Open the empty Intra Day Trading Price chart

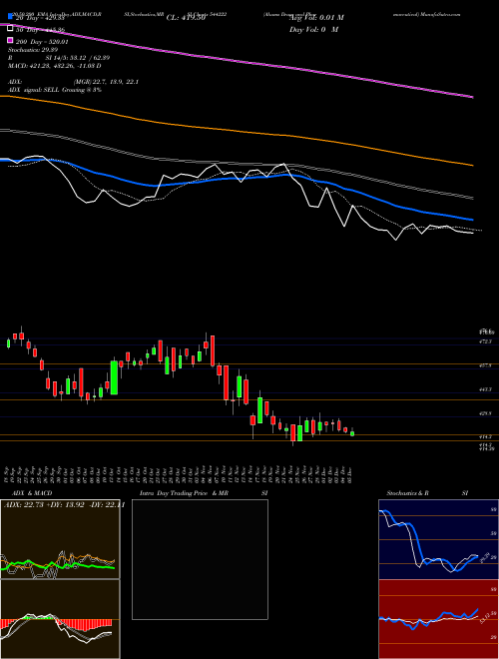[200, 559]
